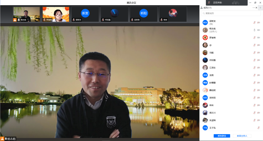Click muted mic icon next to 王子泓
Viewport: 263px width, 141px height.
258,128
